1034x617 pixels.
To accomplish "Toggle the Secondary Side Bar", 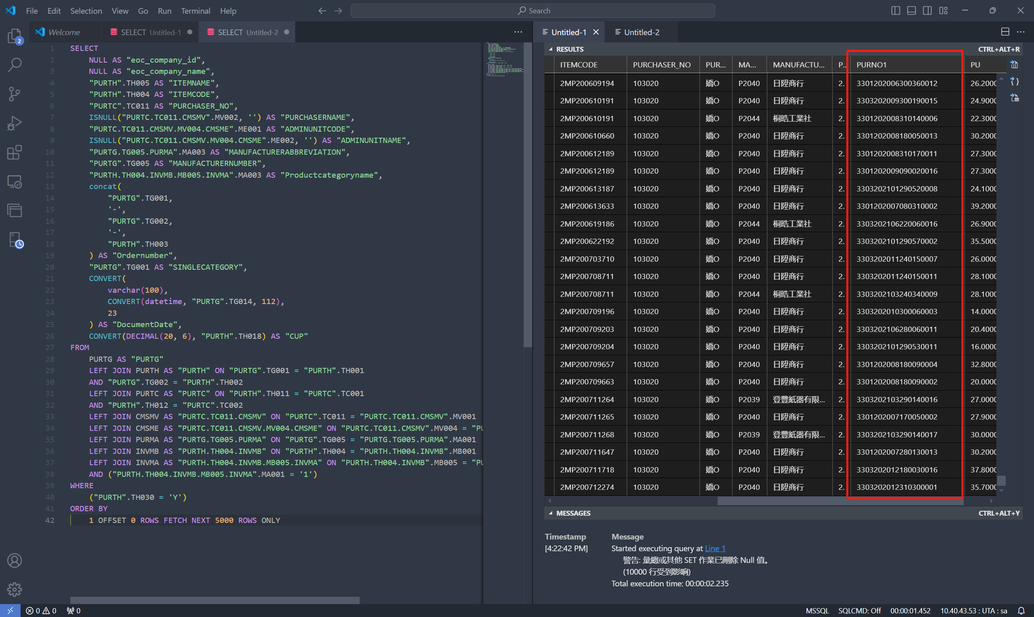I will (x=927, y=11).
